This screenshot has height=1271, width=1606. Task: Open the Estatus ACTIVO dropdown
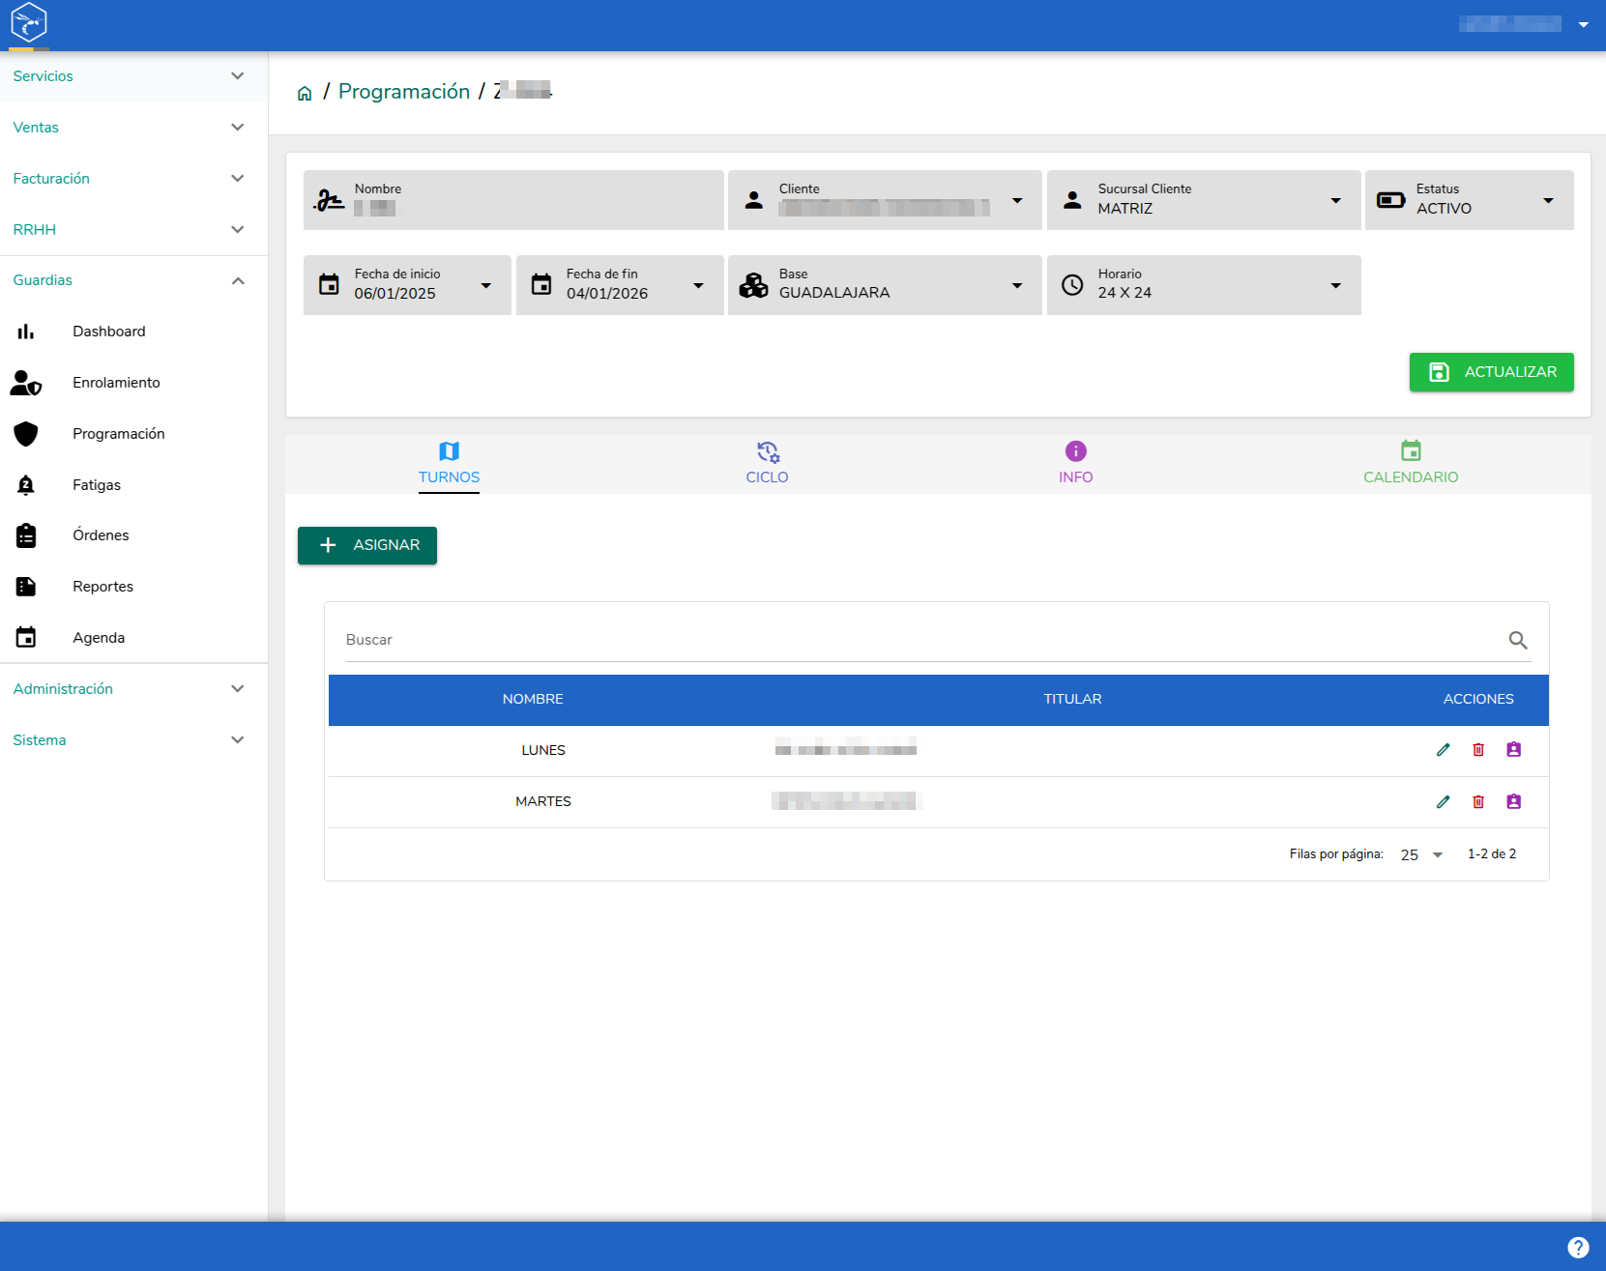1469,200
